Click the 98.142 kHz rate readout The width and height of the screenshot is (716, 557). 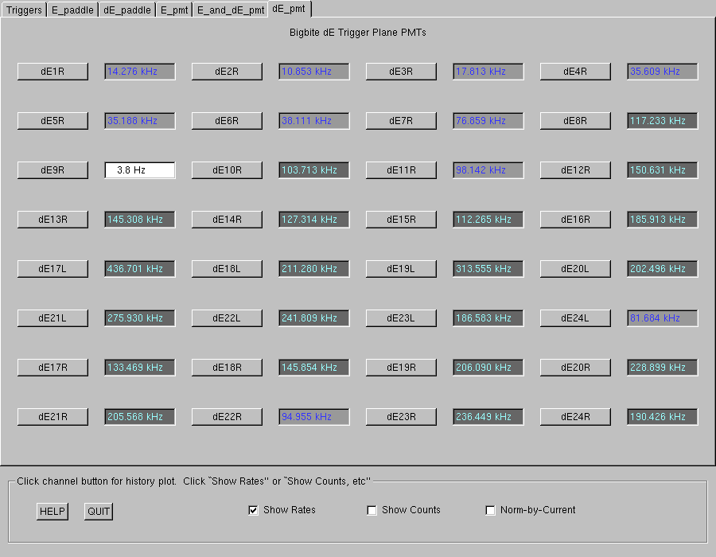pos(488,170)
